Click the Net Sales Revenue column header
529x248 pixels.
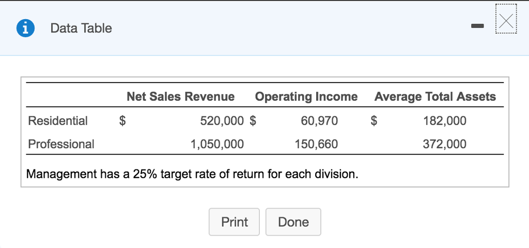pyautogui.click(x=180, y=97)
